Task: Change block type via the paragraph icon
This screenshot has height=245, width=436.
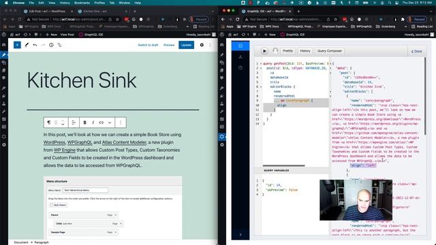Action: [x=49, y=122]
